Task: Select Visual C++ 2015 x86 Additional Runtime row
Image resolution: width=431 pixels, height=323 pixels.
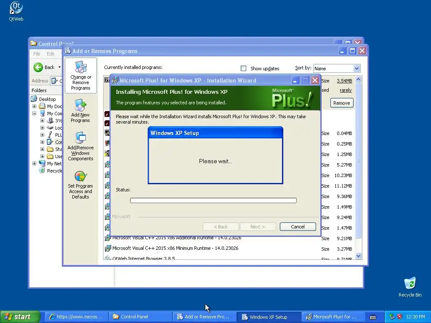Action: 229,238
